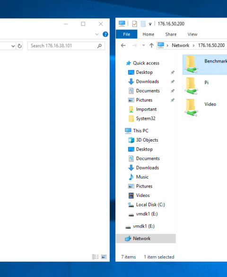This screenshot has height=277, width=227.
Task: Click the Properties quick access toolbar icon
Action: [135, 24]
